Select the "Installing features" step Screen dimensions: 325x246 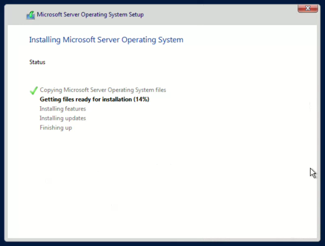(62, 109)
